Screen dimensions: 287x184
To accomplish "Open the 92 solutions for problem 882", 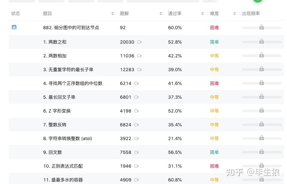I will pos(123,28).
